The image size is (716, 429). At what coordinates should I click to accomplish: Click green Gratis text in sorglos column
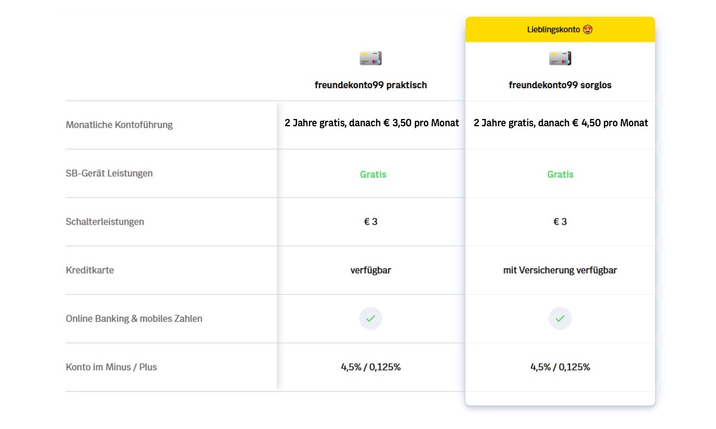click(x=560, y=174)
